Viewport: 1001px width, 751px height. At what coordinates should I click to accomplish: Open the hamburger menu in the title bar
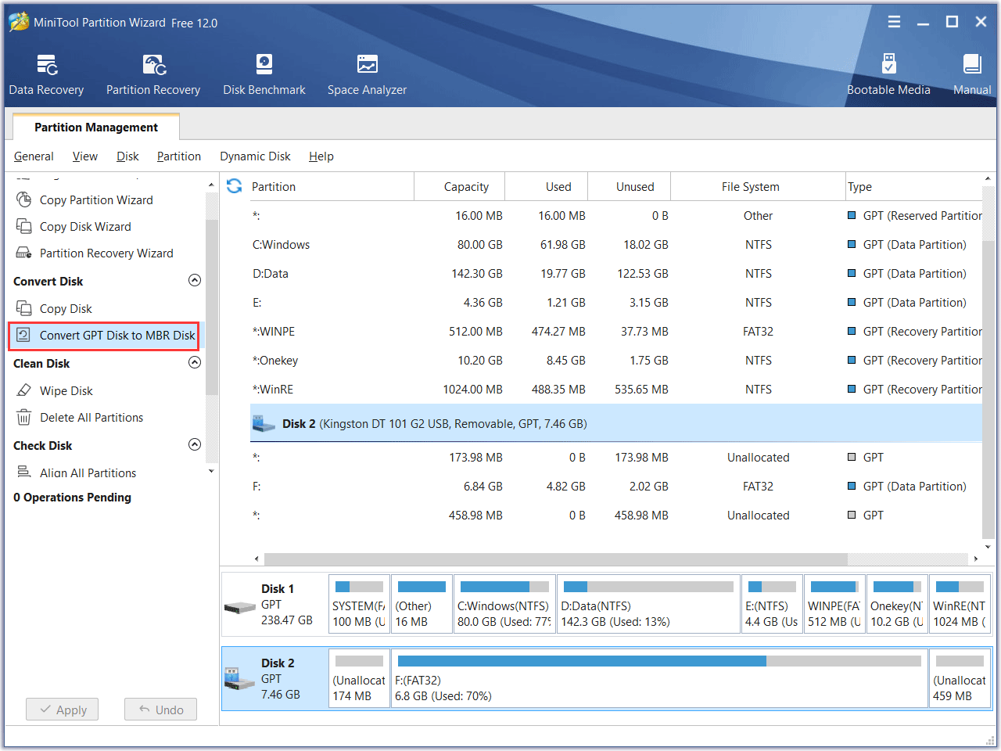tap(894, 22)
